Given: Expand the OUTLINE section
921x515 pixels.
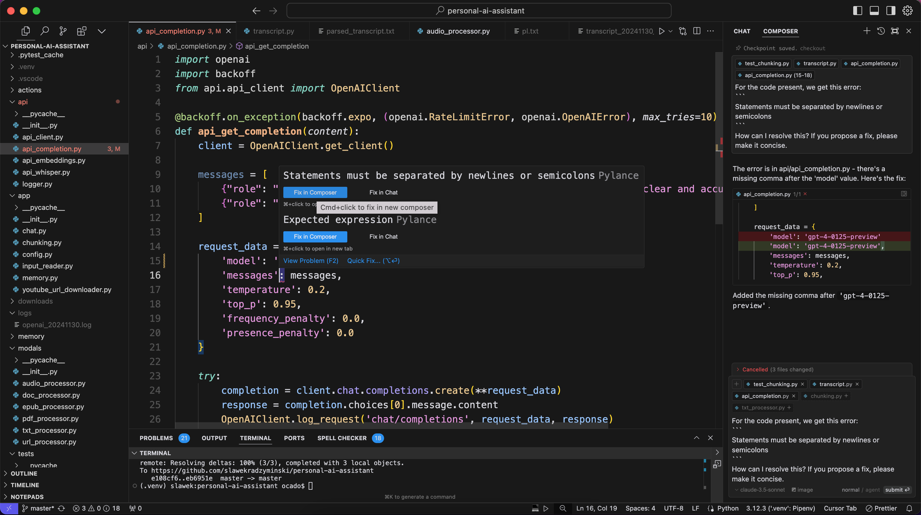Looking at the screenshot, I should click(x=64, y=473).
